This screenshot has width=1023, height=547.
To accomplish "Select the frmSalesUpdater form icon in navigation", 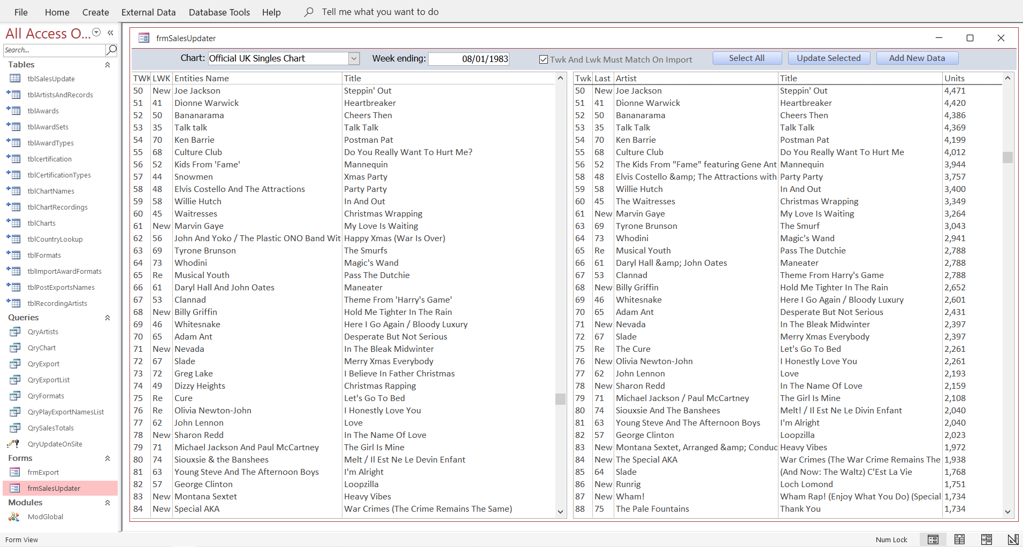I will coord(15,488).
